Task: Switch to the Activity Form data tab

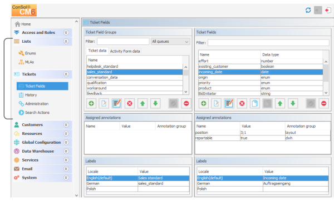Action: [125, 51]
